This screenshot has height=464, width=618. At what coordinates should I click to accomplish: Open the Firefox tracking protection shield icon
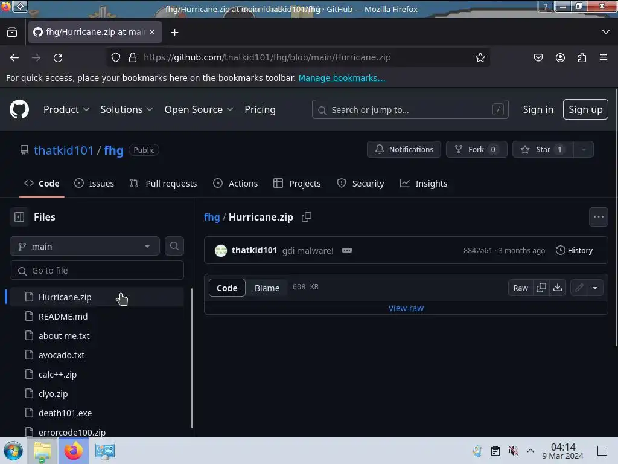[x=115, y=57]
